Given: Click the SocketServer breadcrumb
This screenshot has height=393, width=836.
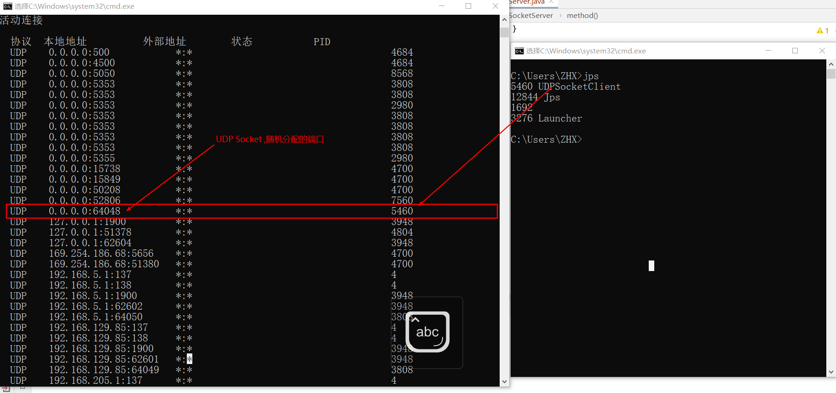Looking at the screenshot, I should pos(531,15).
